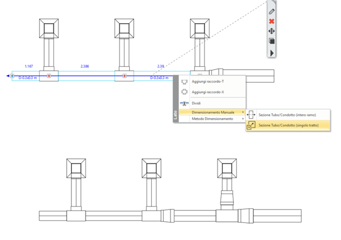Choose Aggiungi raccordo-T from context menu
341x240 pixels.
click(207, 82)
